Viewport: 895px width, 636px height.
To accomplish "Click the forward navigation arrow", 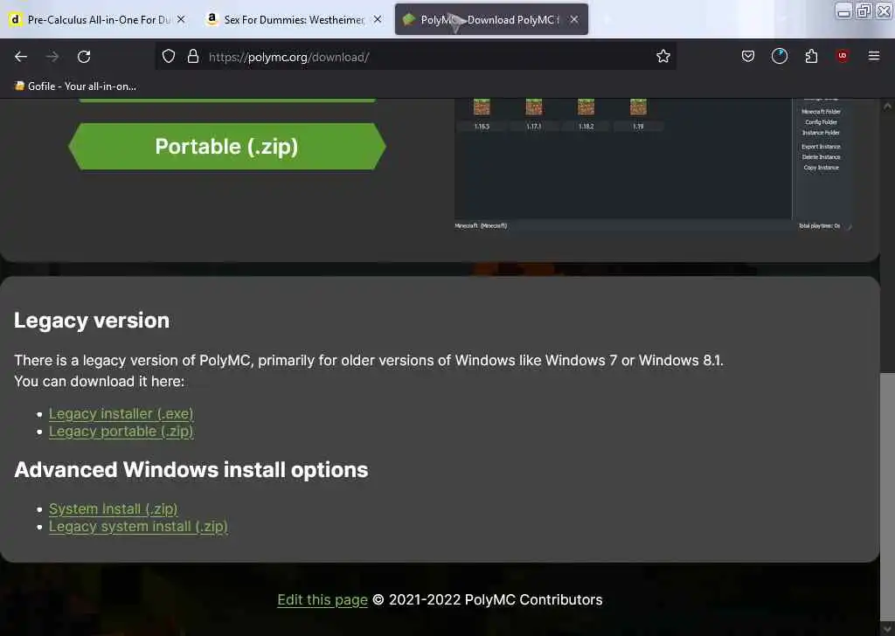I will 52,57.
